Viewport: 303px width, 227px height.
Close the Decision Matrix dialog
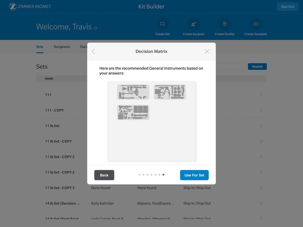(x=207, y=51)
